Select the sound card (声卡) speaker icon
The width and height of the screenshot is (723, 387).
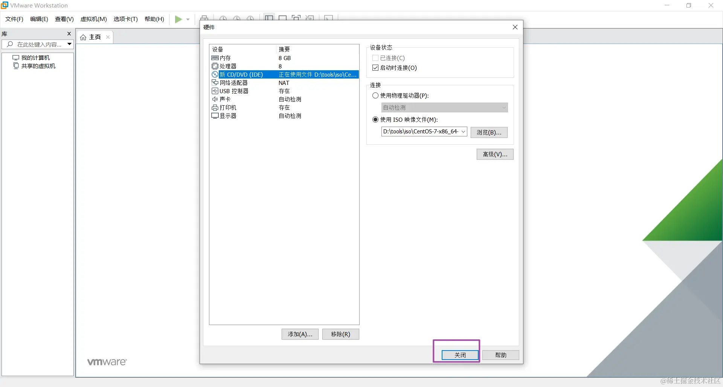pyautogui.click(x=215, y=99)
